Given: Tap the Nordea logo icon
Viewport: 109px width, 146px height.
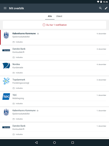Looking at the screenshot, I should [x=6, y=66].
